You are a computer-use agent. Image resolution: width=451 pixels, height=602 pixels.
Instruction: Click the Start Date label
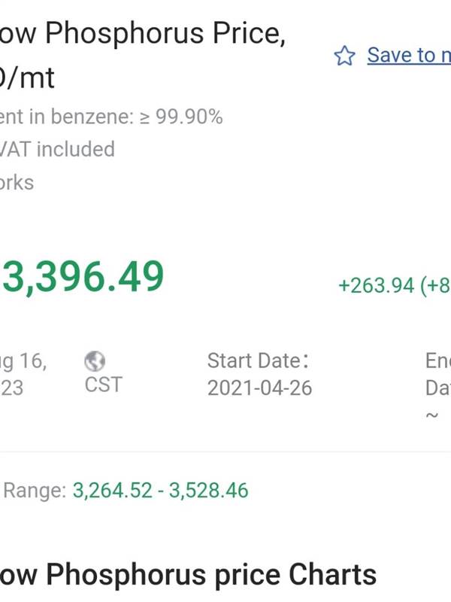click(x=258, y=360)
